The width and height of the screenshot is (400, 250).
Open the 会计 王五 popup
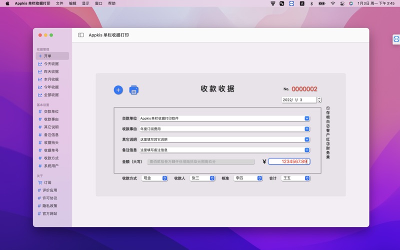(295, 178)
